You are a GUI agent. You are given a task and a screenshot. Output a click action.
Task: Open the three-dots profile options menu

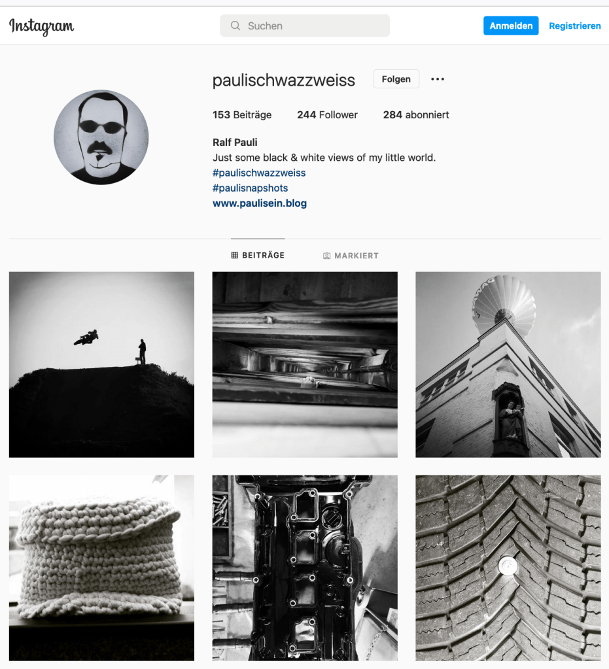[438, 79]
